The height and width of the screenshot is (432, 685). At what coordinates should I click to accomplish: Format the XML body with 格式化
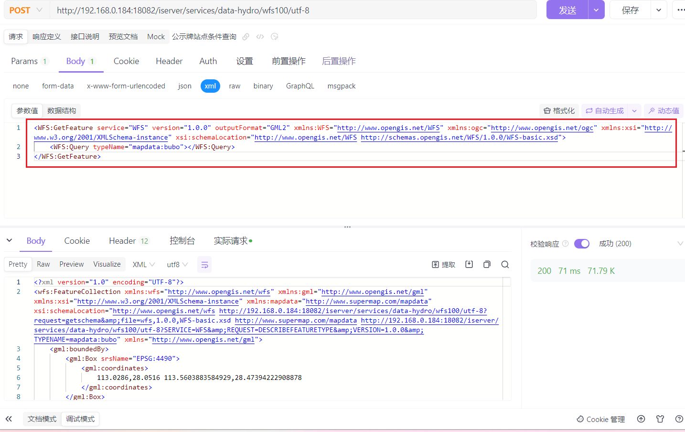tap(559, 110)
